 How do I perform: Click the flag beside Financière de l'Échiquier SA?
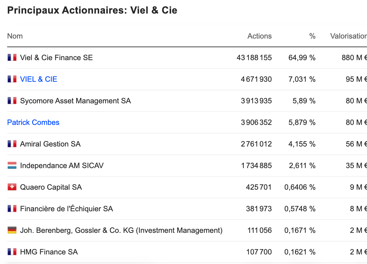[x=12, y=209]
